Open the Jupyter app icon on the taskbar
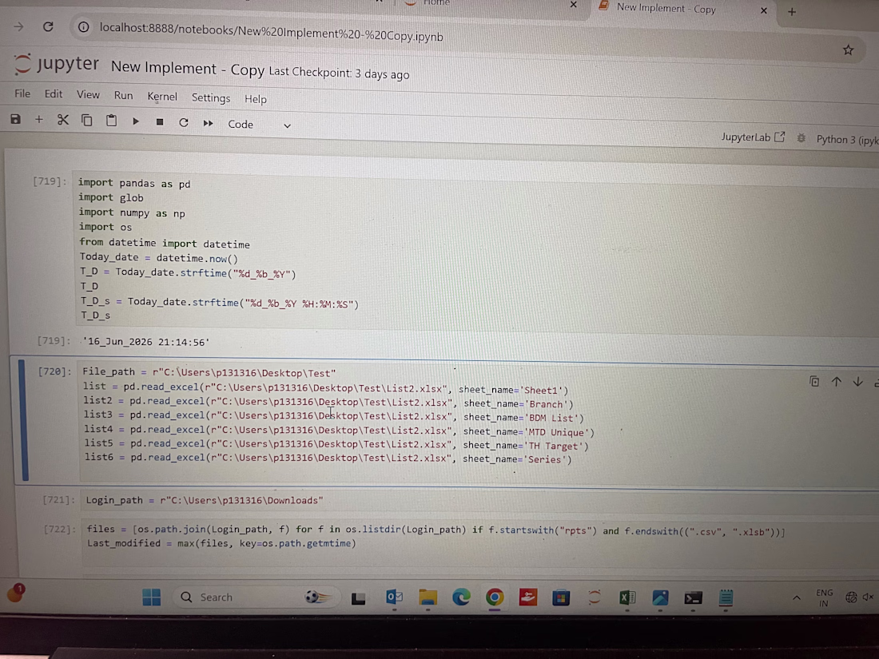The image size is (879, 659). coord(595,597)
